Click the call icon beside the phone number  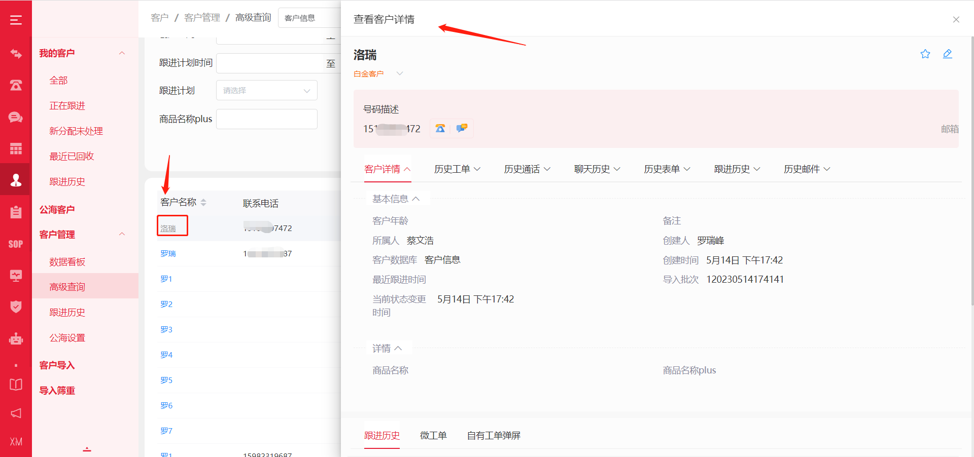click(440, 129)
